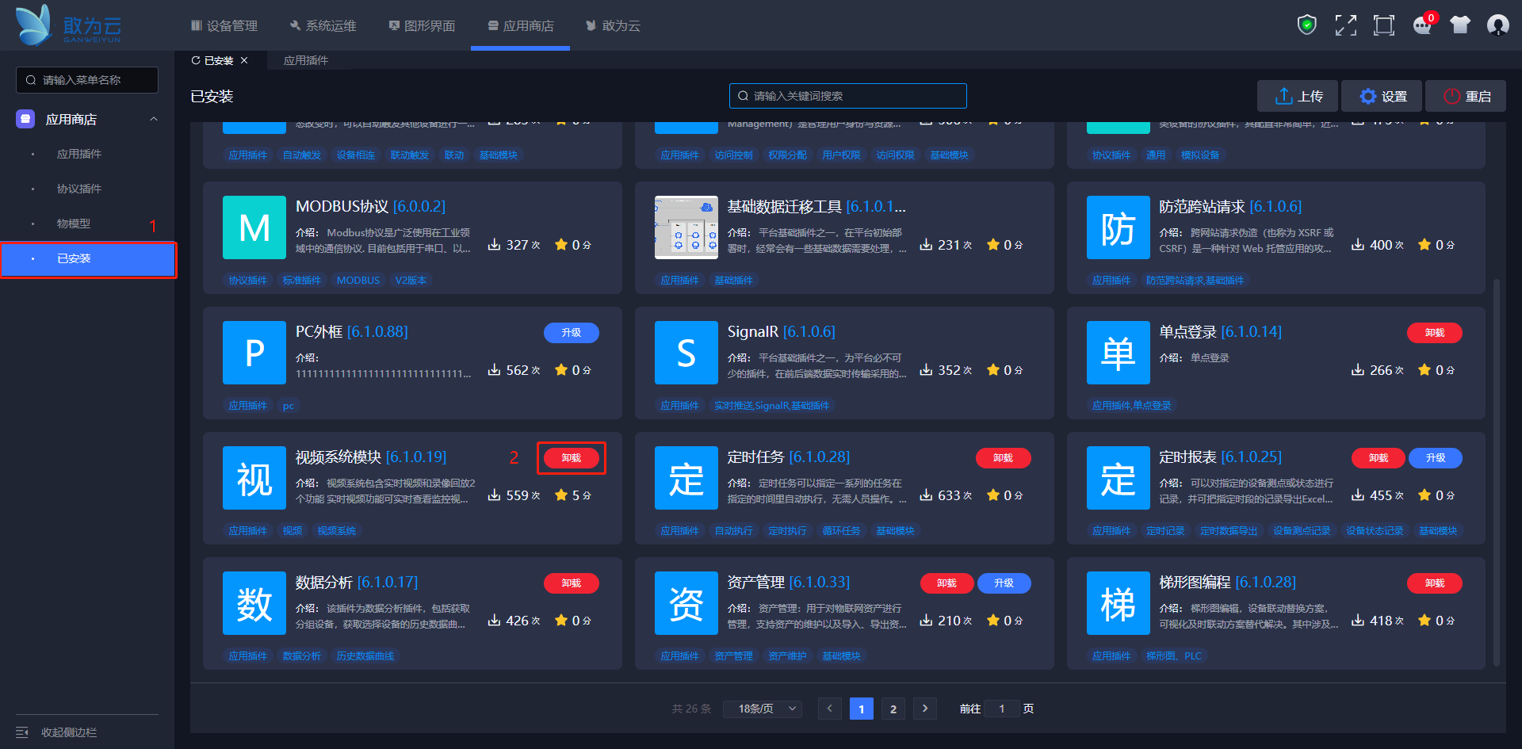Select 应用插件 in the sidebar
Viewport: 1522px width, 749px height.
(79, 154)
